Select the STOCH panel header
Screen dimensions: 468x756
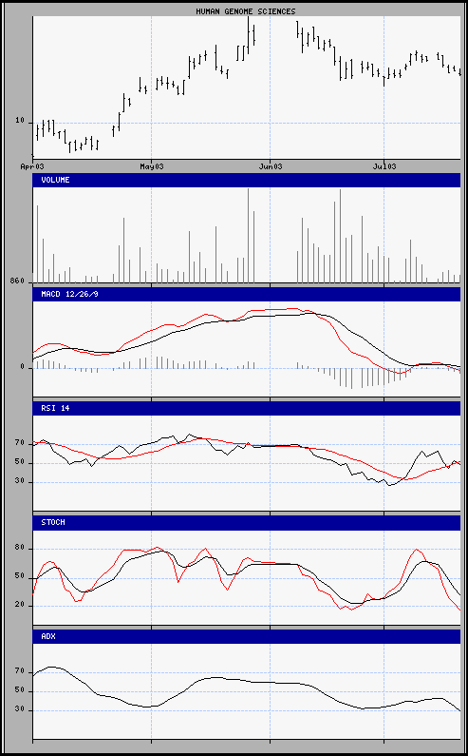(x=247, y=523)
